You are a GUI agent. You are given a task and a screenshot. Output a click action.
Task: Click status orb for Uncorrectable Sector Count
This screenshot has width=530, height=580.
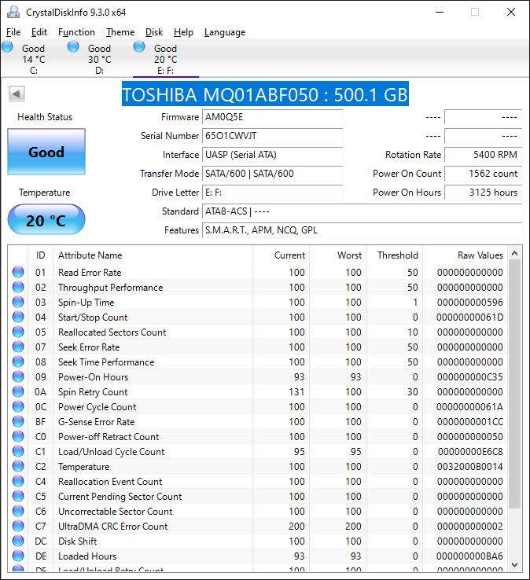[x=18, y=511]
